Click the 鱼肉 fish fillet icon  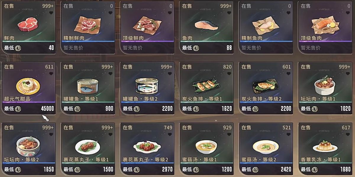(206, 25)
